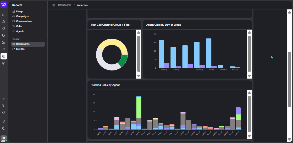Toggle the sidebar panel icon near breadcrumb
The height and width of the screenshot is (143, 293).
click(x=54, y=5)
